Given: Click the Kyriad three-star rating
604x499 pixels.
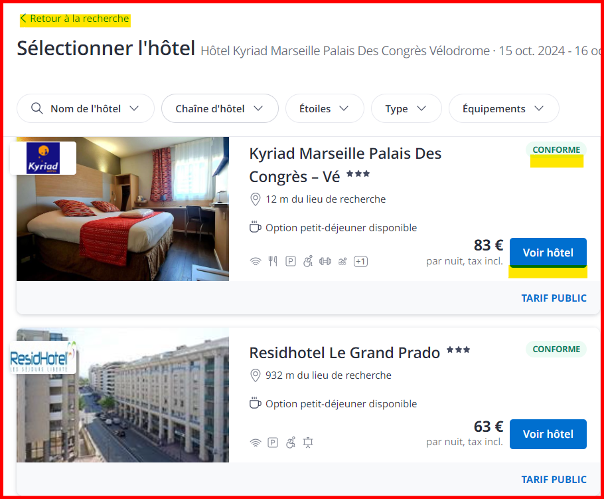Looking at the screenshot, I should pos(358,174).
